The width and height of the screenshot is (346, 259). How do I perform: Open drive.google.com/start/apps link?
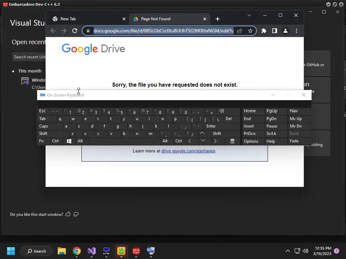[188, 151]
